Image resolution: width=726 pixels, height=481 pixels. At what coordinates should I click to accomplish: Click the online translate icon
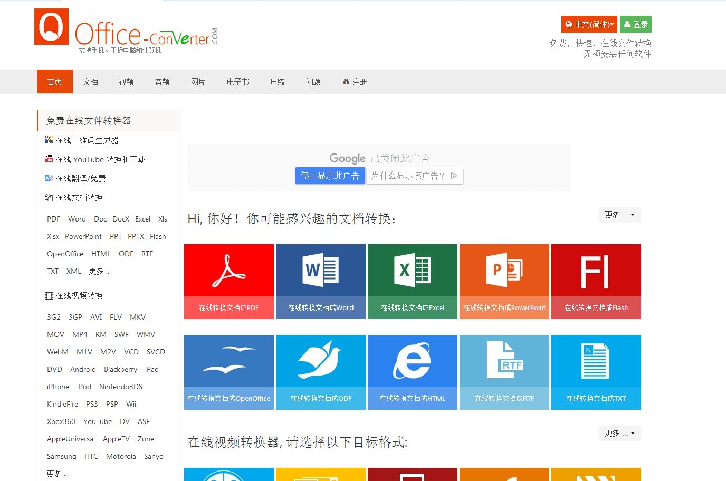pyautogui.click(x=49, y=178)
